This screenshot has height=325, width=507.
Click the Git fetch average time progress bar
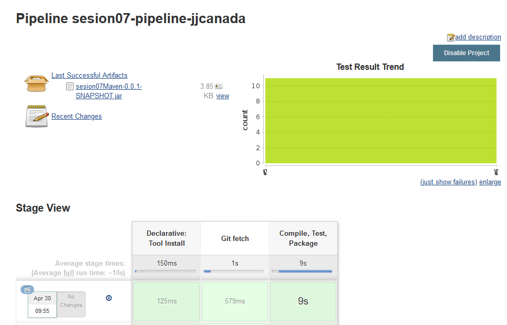click(x=233, y=271)
